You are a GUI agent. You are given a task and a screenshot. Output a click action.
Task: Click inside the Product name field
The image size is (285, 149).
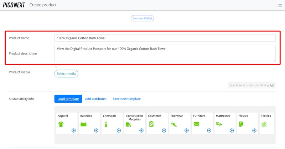pyautogui.click(x=165, y=38)
